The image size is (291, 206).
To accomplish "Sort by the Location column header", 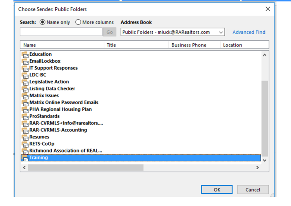I will click(244, 45).
